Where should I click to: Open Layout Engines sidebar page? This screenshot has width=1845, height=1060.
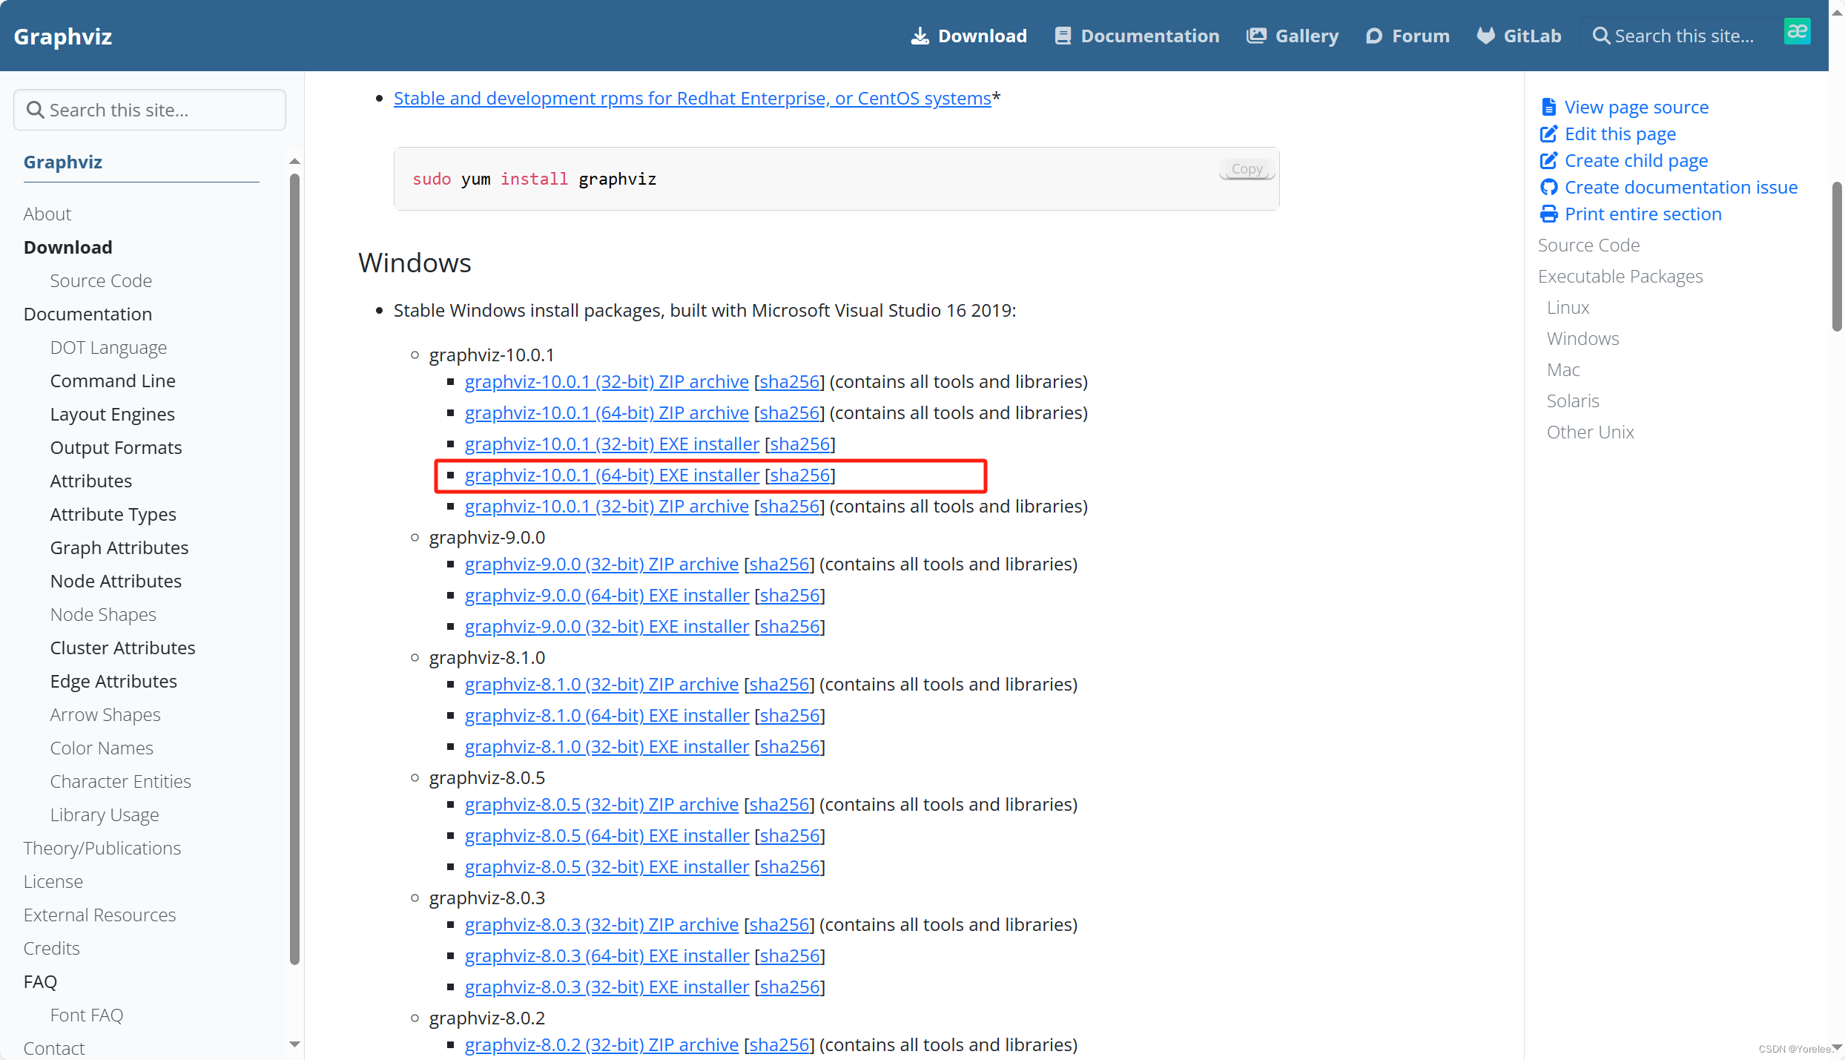click(113, 415)
